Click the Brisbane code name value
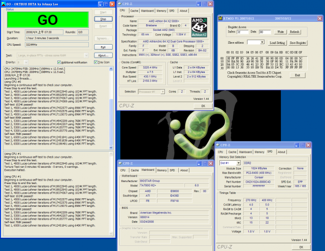Image resolution: width=325 pixels, height=251 pixels. (x=151, y=25)
